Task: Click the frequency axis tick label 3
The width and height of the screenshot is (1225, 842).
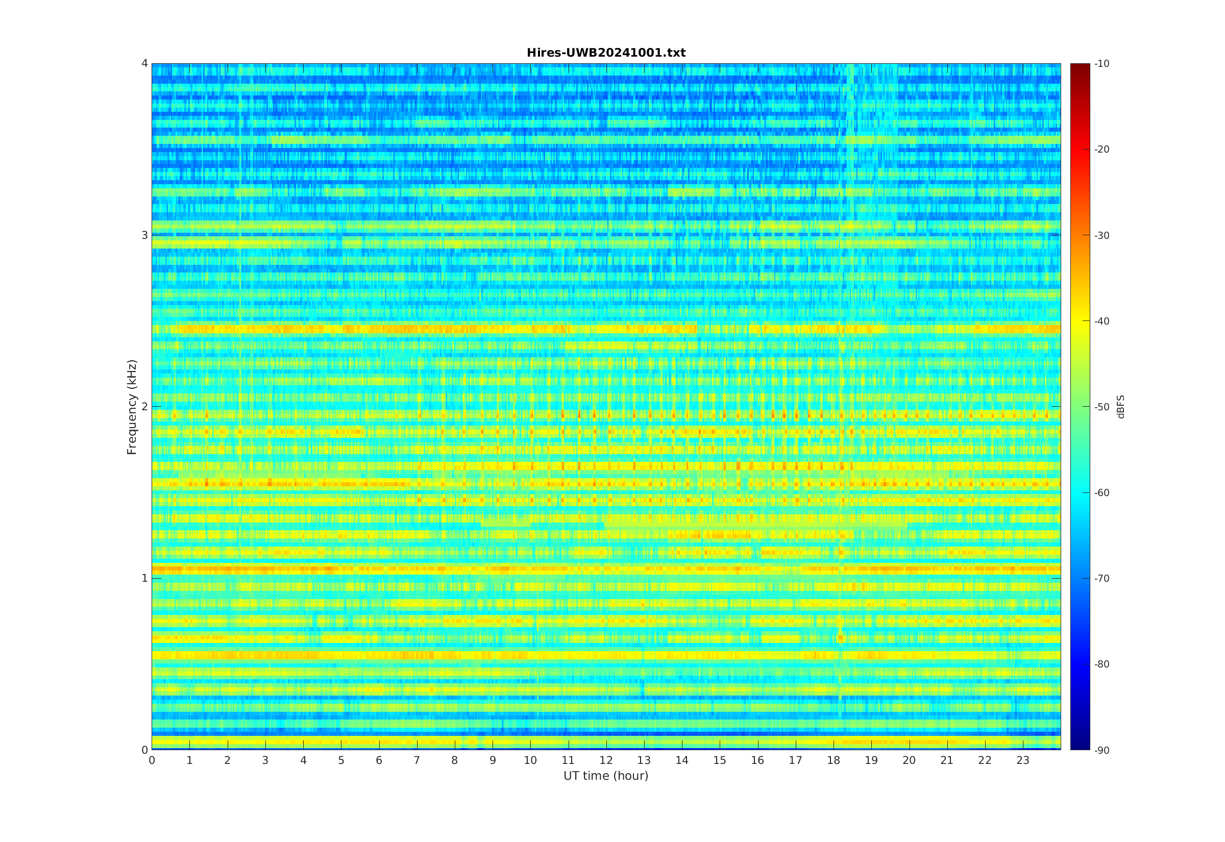Action: [144, 235]
